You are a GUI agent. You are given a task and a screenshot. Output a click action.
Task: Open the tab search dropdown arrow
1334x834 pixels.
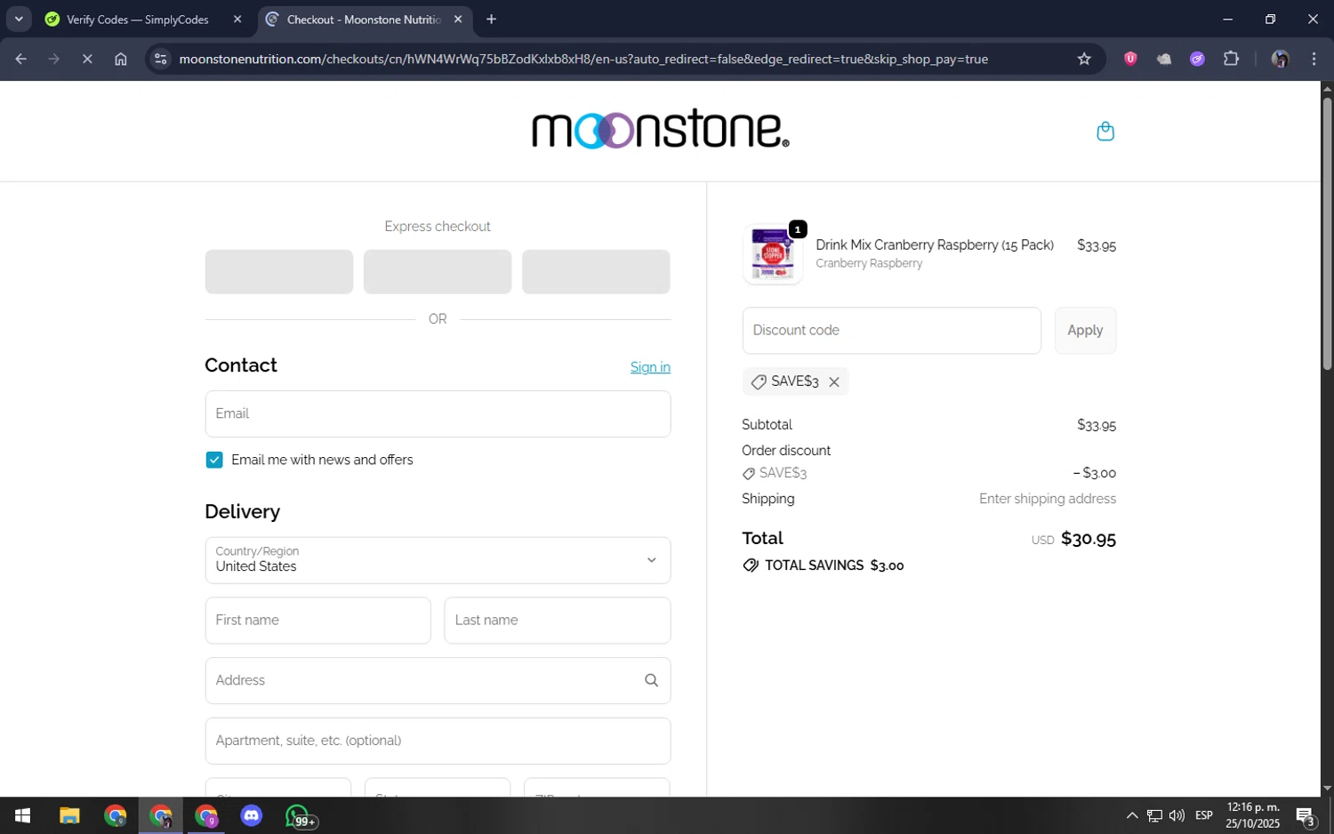pyautogui.click(x=19, y=20)
